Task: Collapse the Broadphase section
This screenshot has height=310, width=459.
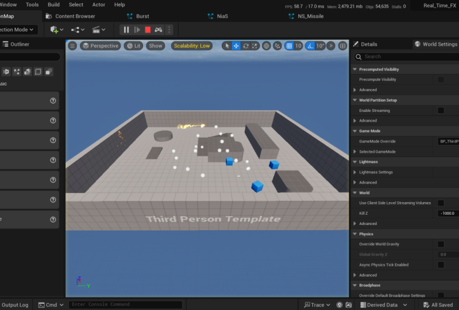Action: coord(355,285)
